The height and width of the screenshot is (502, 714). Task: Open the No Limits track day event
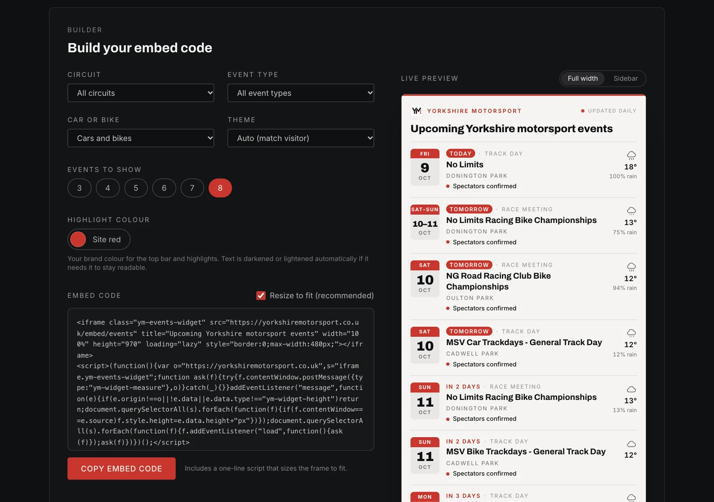[x=465, y=165]
